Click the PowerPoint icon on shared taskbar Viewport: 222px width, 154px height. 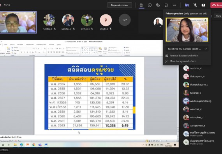pyautogui.click(x=28, y=145)
